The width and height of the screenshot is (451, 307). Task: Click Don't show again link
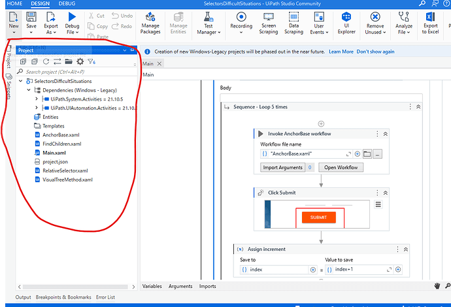tap(375, 52)
